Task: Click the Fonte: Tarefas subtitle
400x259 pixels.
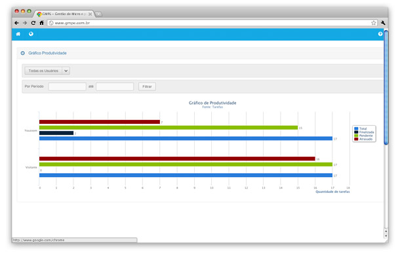Action: (x=212, y=107)
